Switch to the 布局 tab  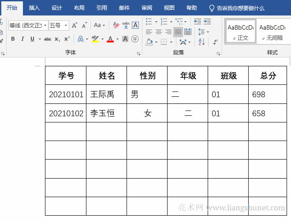[x=79, y=8]
